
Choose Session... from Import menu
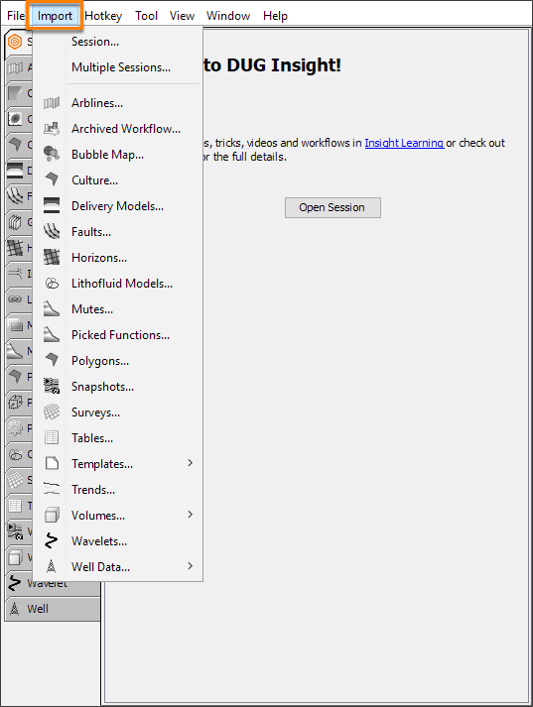click(x=117, y=42)
